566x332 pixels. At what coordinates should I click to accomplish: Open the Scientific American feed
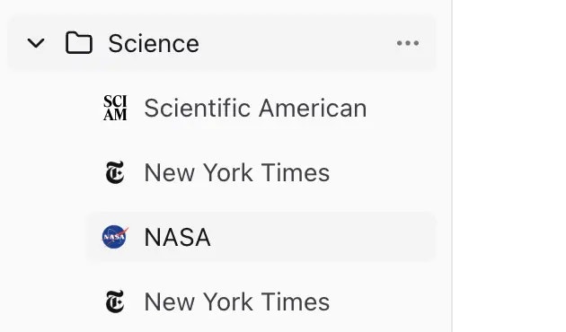(255, 109)
